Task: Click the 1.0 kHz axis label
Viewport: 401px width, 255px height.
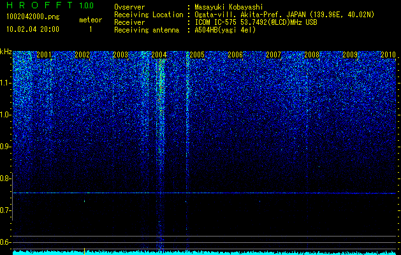Action: 5,115
